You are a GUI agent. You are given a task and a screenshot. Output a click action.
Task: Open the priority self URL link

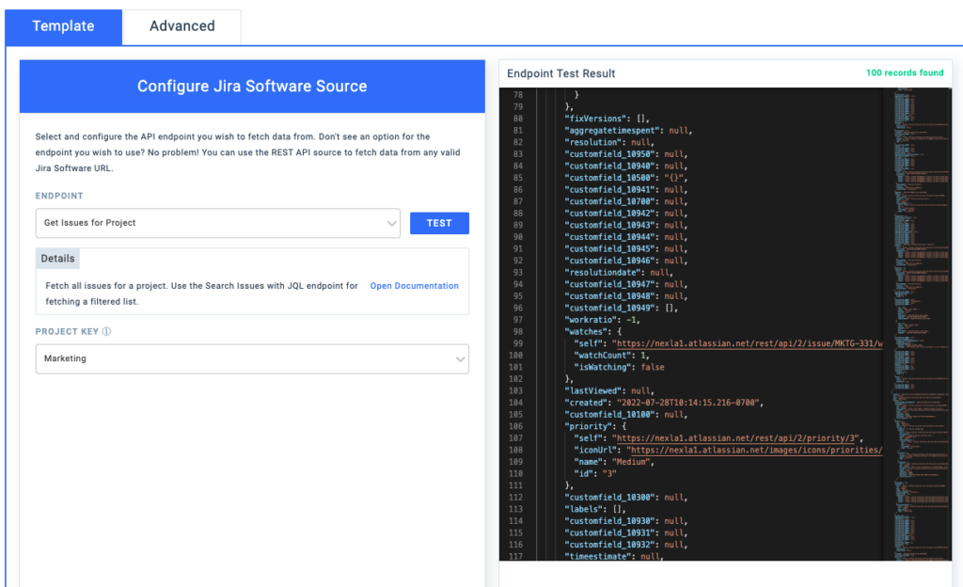pyautogui.click(x=737, y=437)
